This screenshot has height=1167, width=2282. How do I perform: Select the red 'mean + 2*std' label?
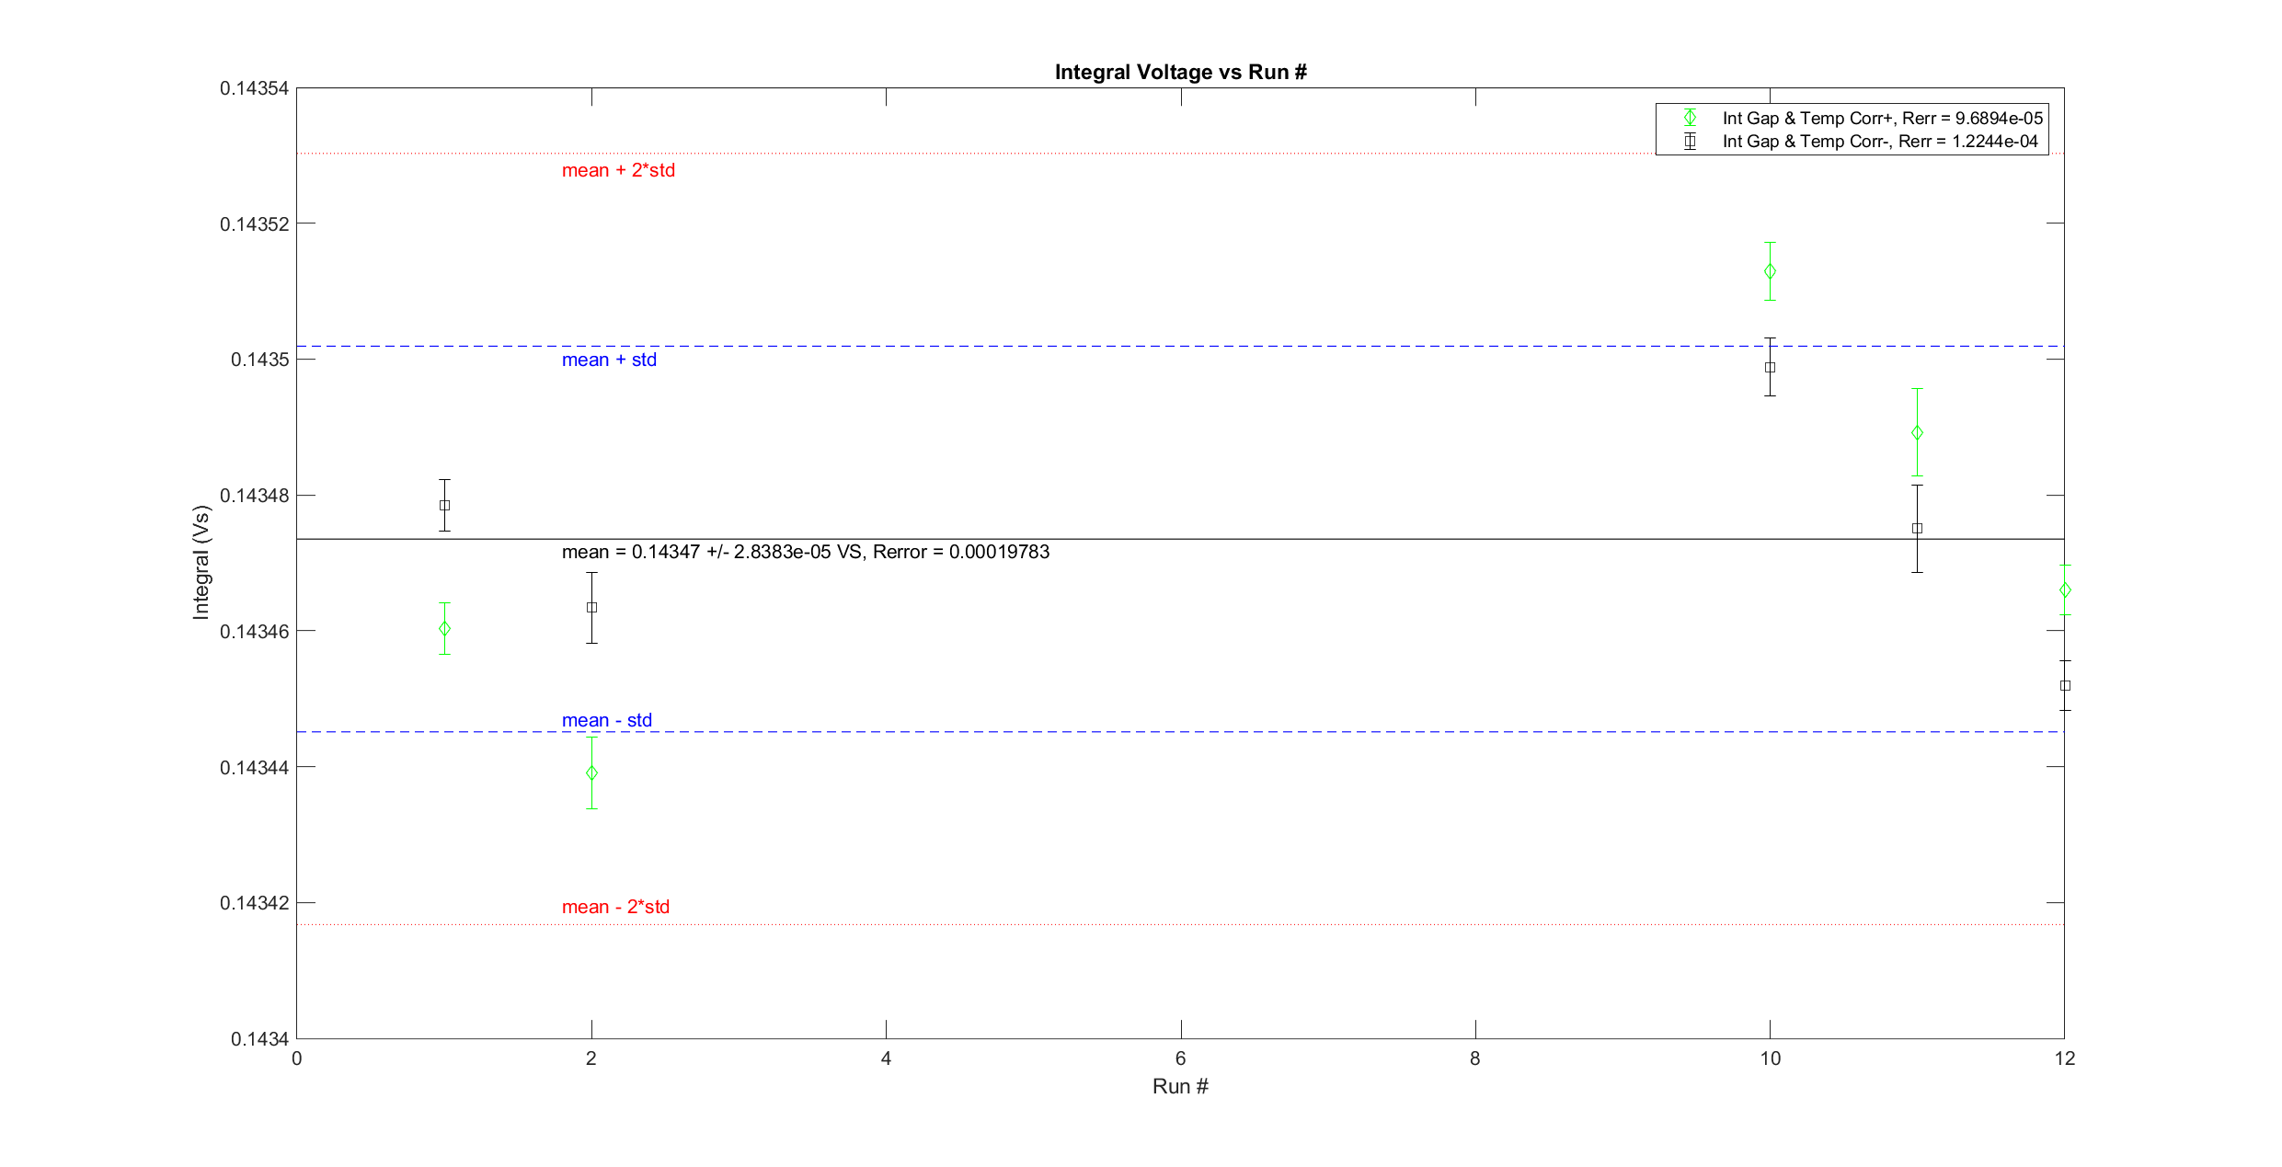[618, 170]
